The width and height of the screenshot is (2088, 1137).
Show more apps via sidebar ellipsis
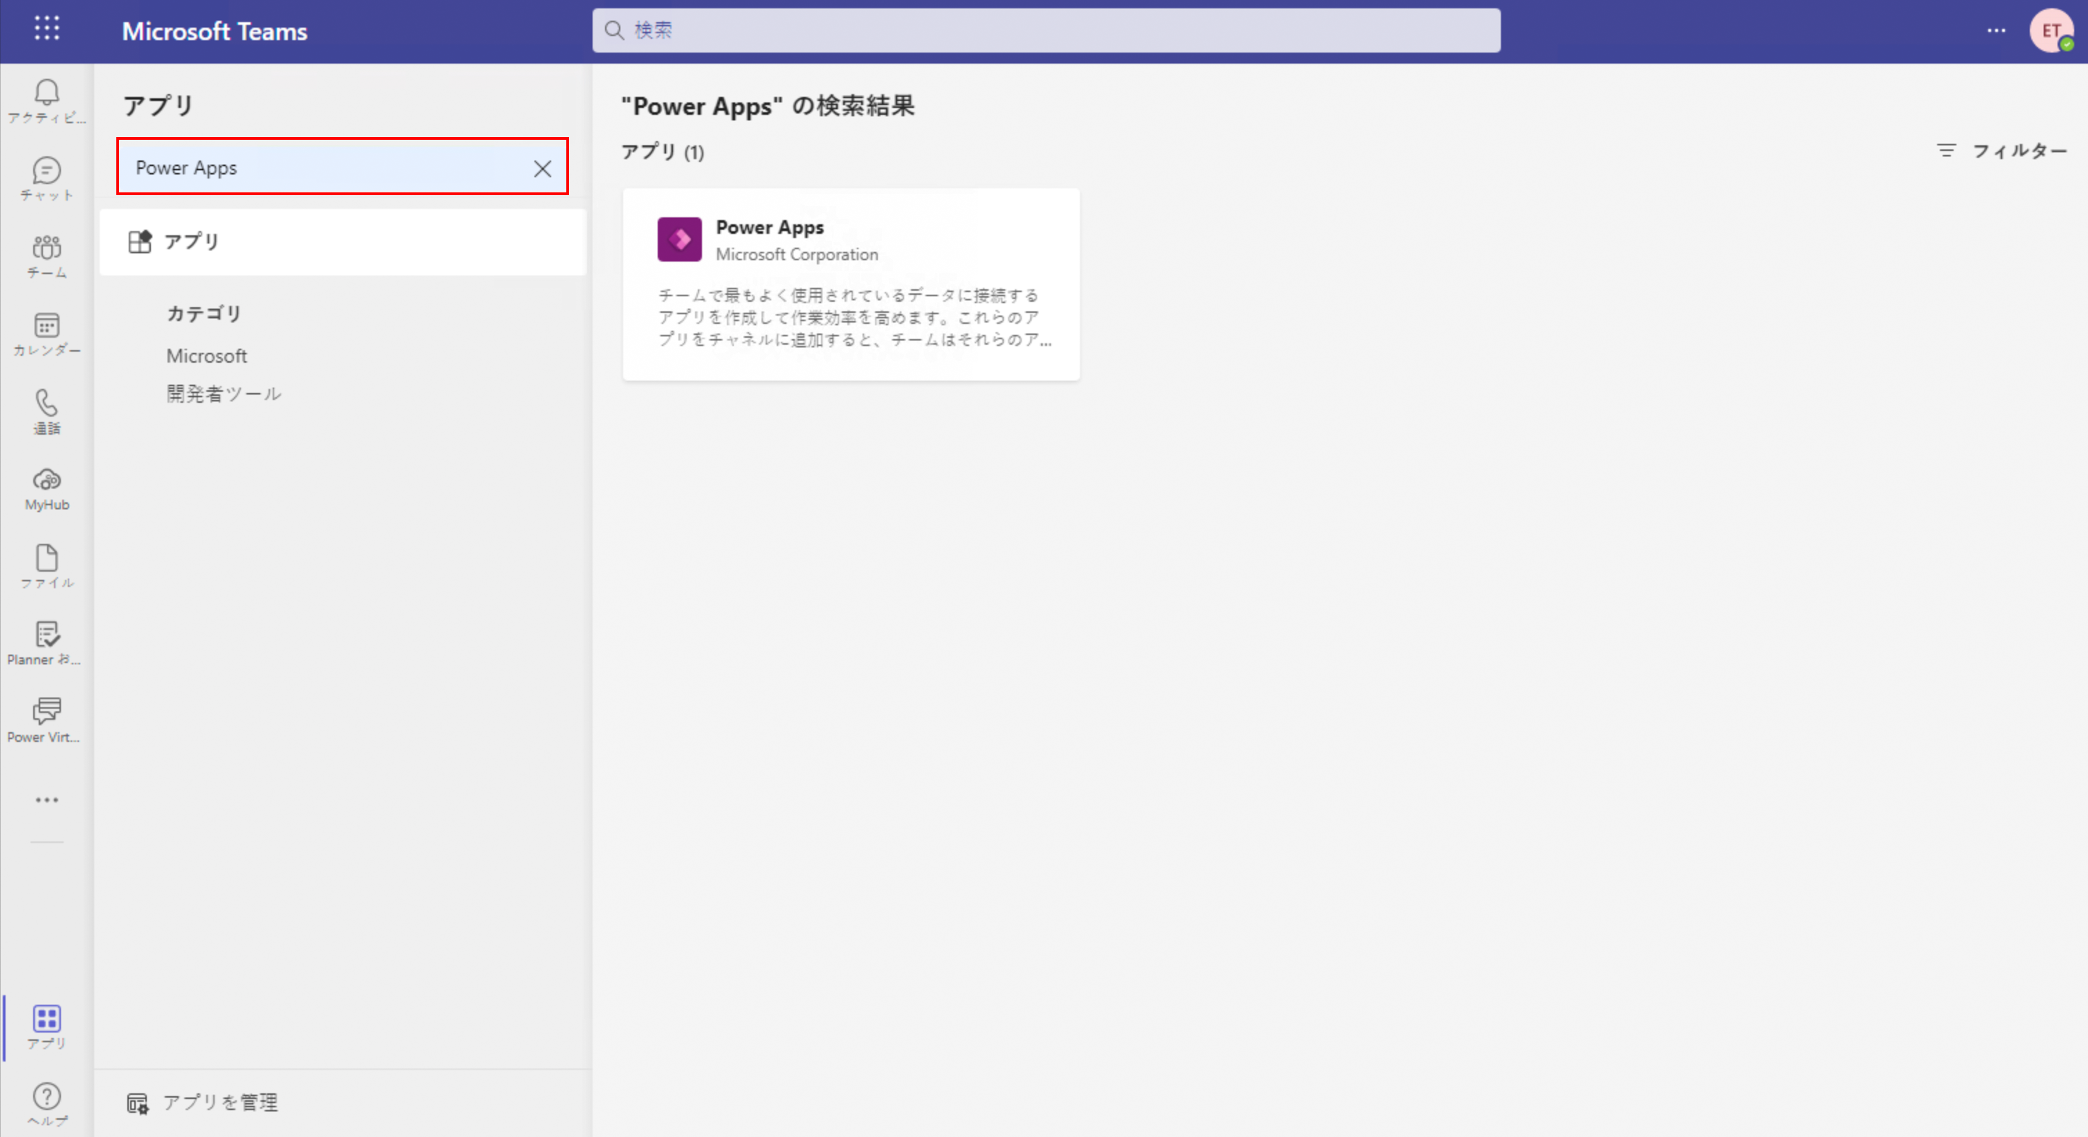[x=46, y=800]
